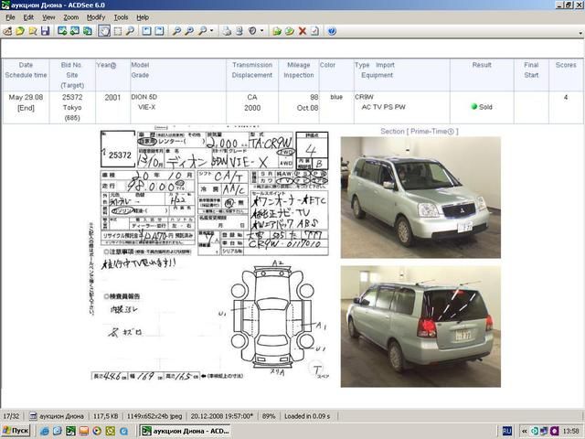Select the hand scroll tool
The height and width of the screenshot is (439, 585).
pos(103,31)
